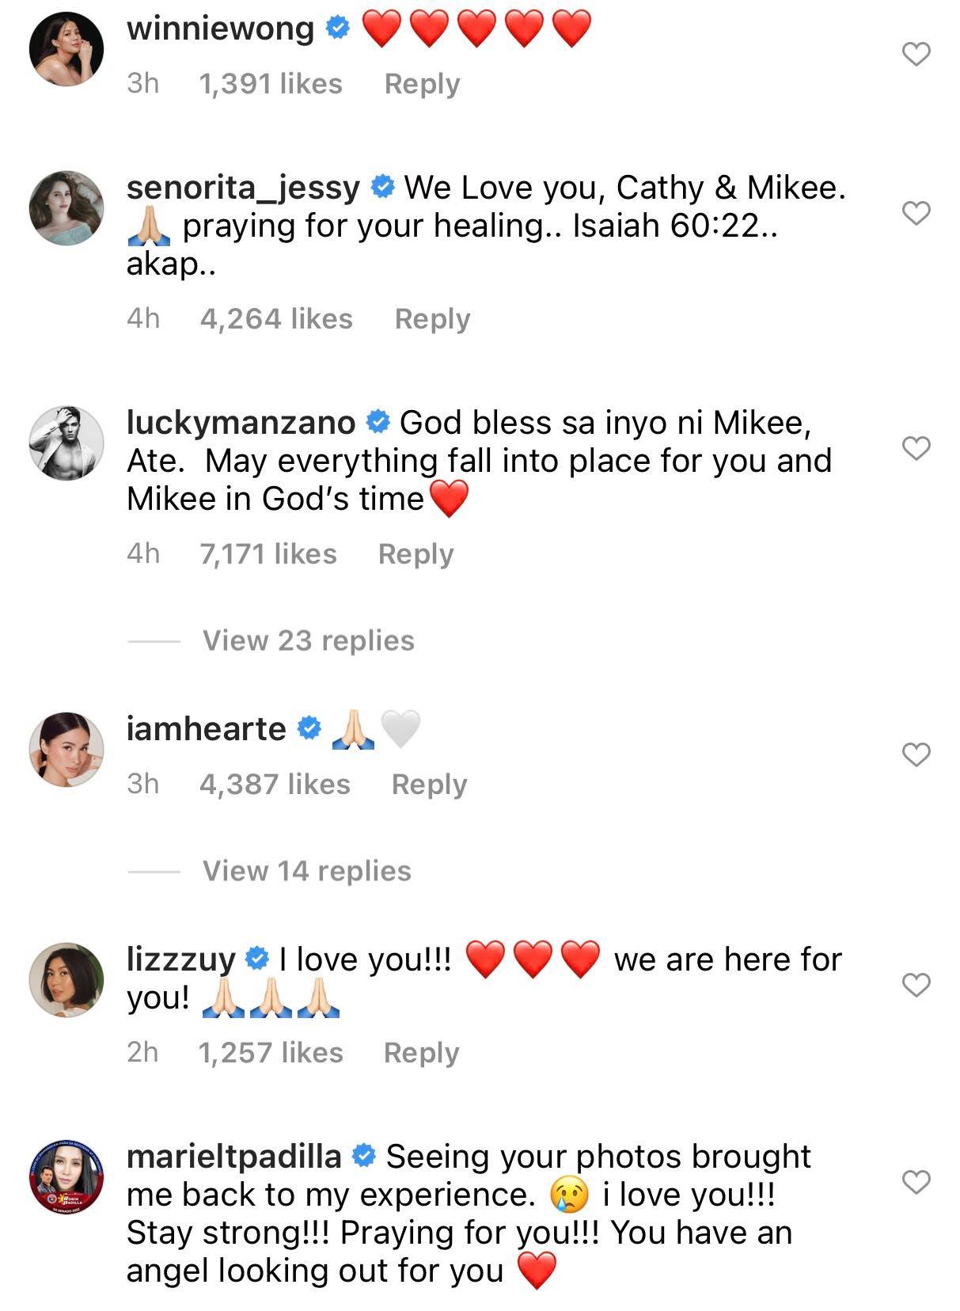Reply to senorita_jessy's comment
The width and height of the screenshot is (960, 1311).
coord(432,319)
